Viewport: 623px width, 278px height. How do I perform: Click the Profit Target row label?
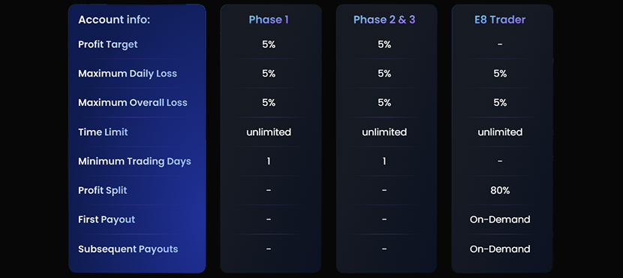tap(107, 44)
